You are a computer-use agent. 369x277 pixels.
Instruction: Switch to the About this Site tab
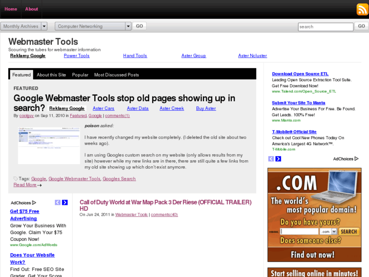[x=51, y=75]
